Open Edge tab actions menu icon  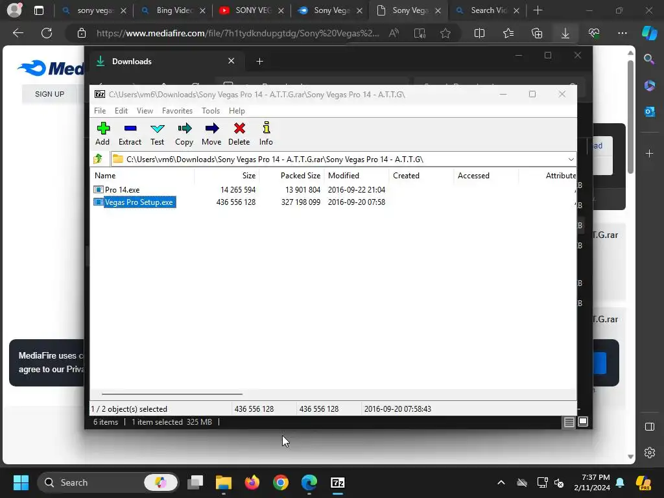tap(38, 10)
